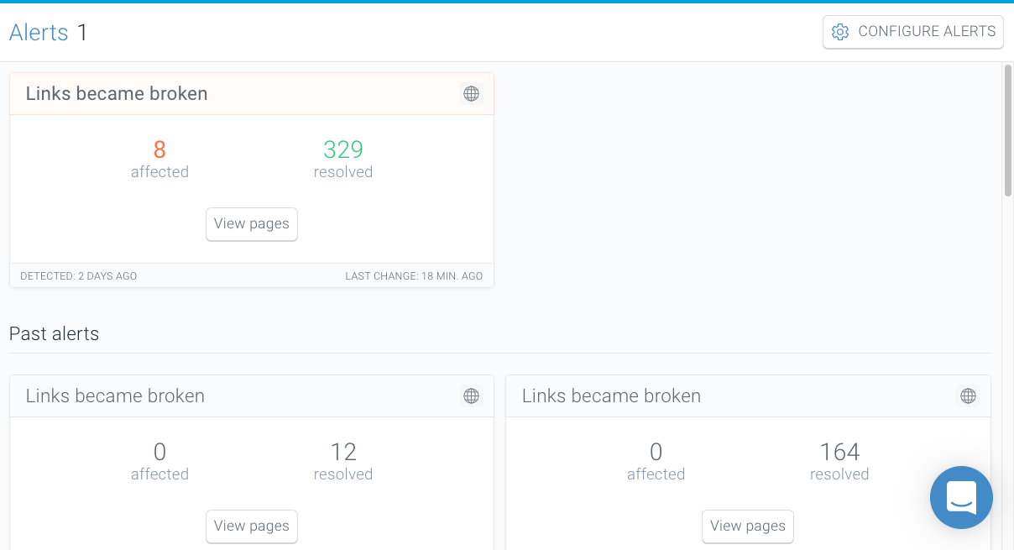This screenshot has height=550, width=1014.
Task: Select the 12 resolved count
Action: tap(343, 452)
